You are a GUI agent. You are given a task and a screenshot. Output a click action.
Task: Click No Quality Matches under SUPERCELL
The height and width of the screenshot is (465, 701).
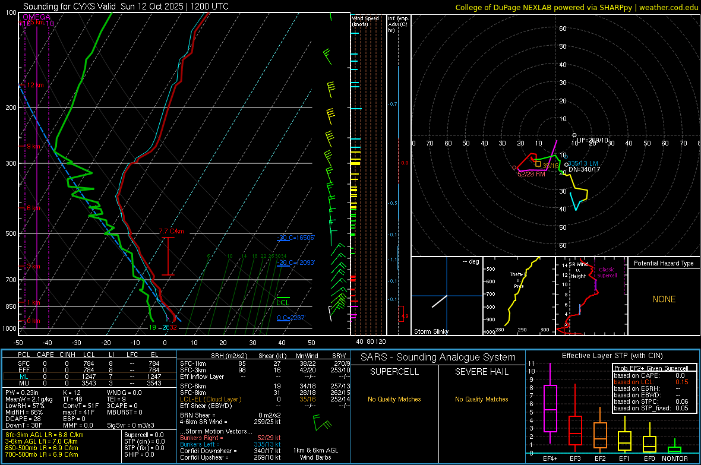click(x=394, y=399)
